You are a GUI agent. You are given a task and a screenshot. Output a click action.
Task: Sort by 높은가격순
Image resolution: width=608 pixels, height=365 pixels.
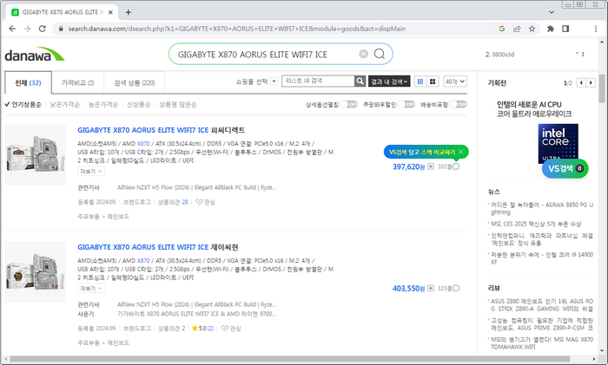103,105
